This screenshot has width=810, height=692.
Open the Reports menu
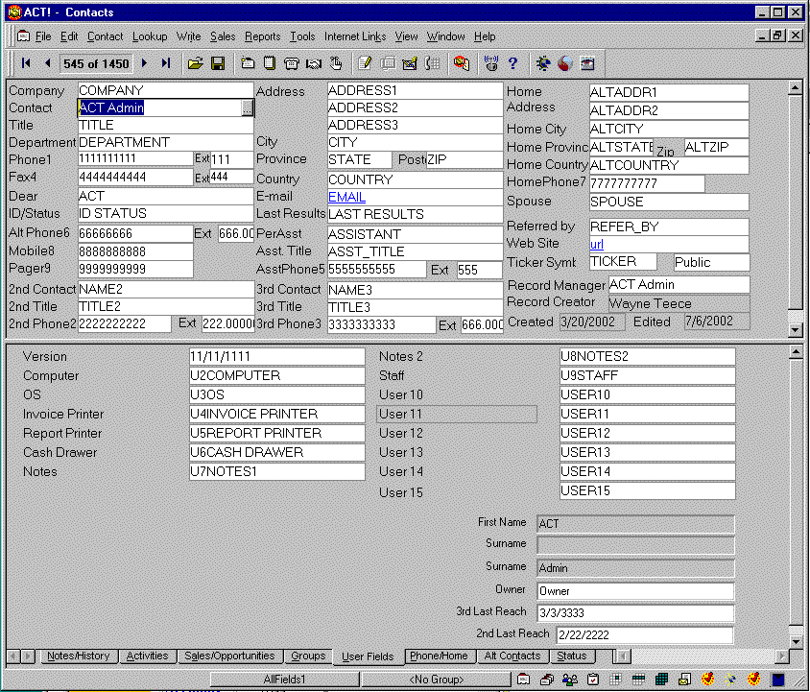tap(262, 36)
